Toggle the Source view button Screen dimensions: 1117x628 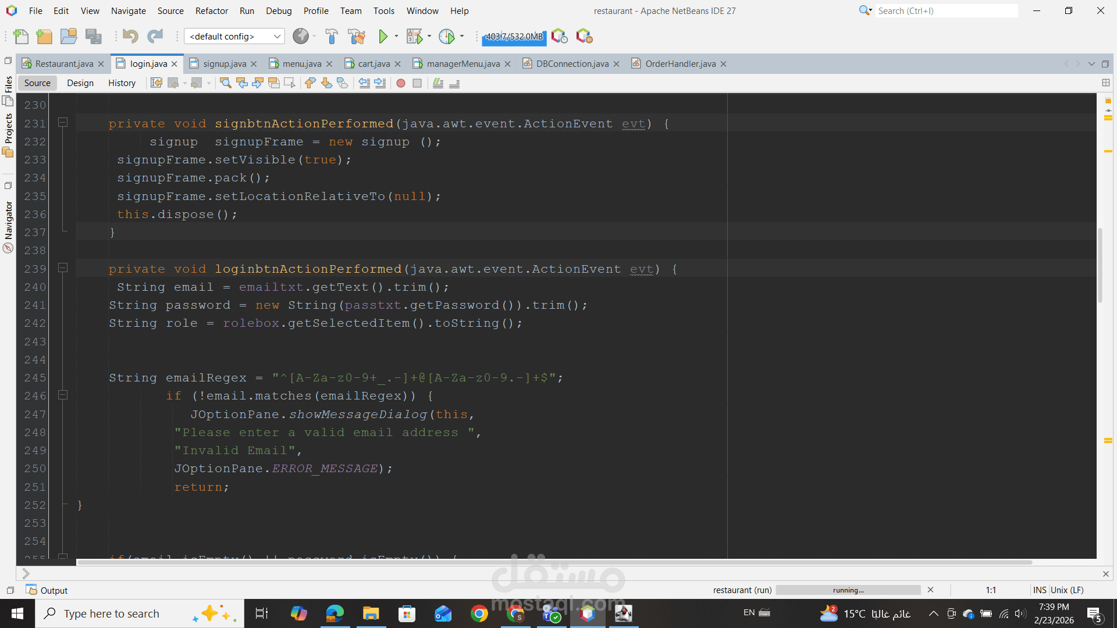coord(37,83)
